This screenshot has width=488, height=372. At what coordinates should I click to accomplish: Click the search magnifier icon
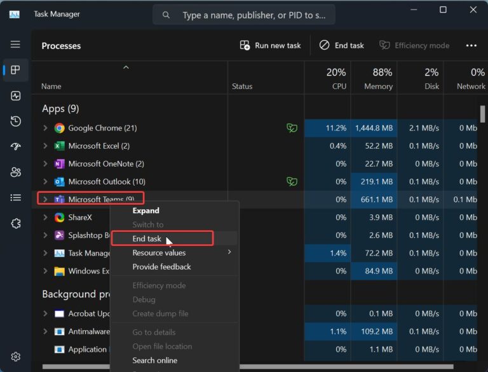166,15
